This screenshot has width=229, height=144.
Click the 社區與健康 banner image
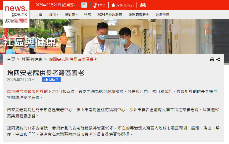click(x=115, y=37)
